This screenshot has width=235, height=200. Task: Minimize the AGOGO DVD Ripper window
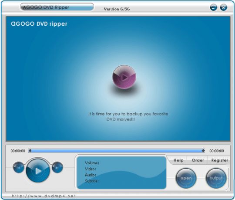pos(214,7)
